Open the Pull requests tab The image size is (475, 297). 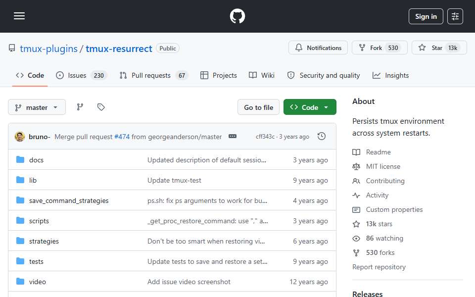[x=154, y=75]
